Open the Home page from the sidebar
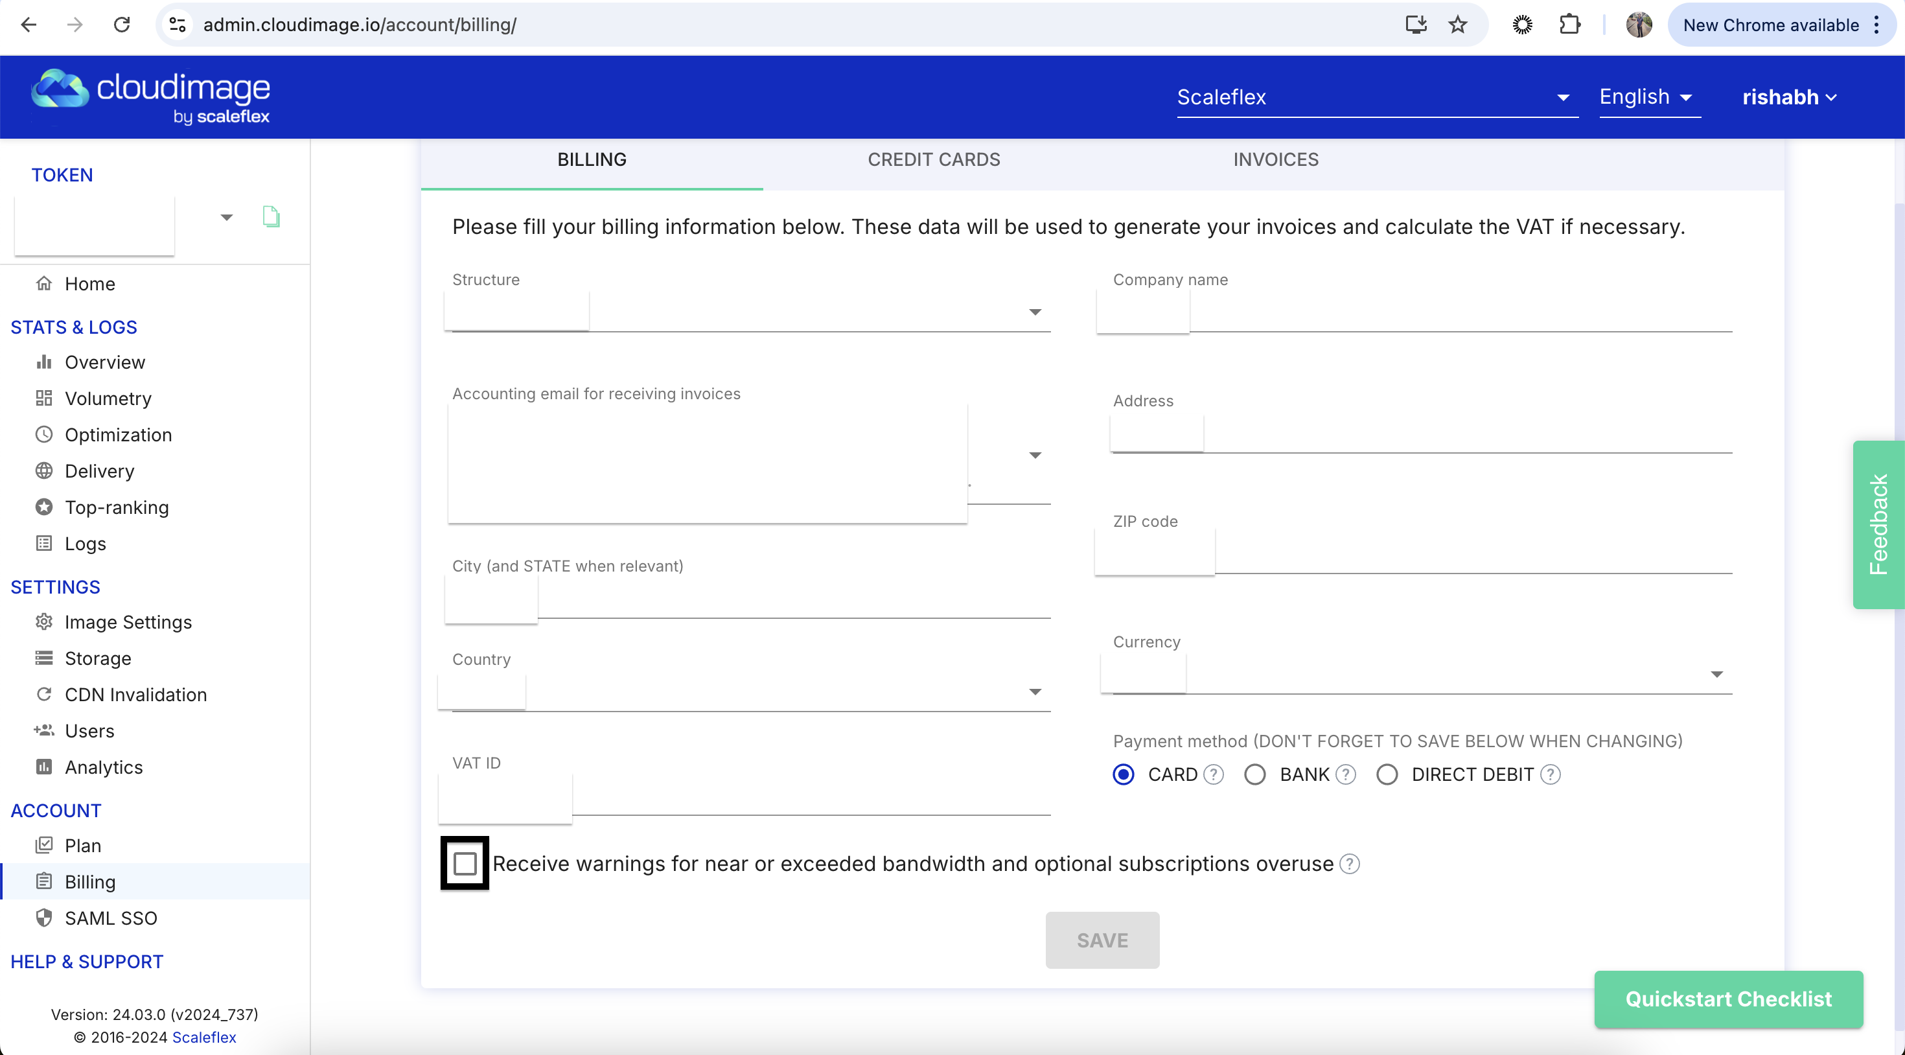 click(x=89, y=284)
